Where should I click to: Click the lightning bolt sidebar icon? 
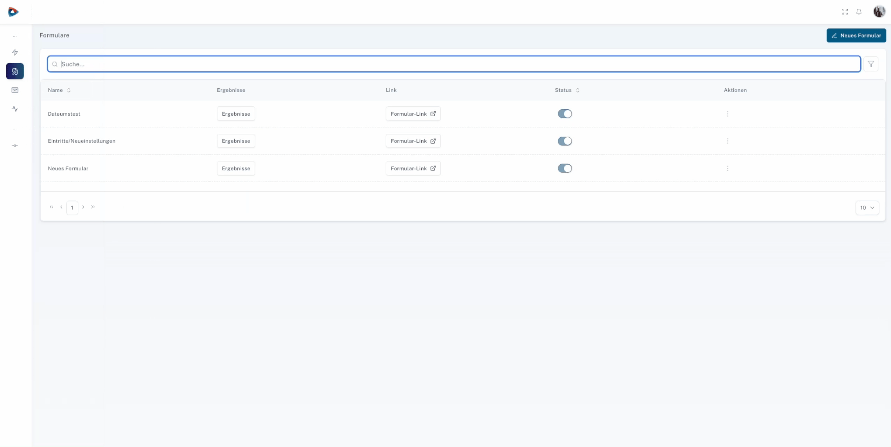[x=15, y=52]
